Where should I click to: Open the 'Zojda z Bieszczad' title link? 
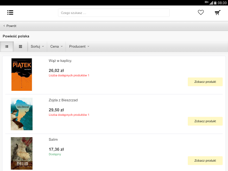[x=63, y=100]
